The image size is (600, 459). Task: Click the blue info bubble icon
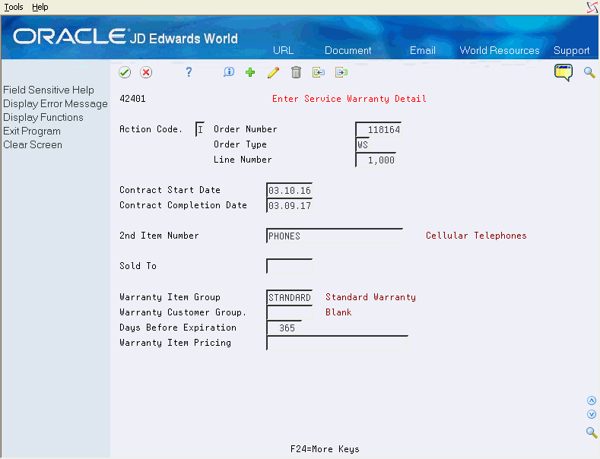pos(229,72)
